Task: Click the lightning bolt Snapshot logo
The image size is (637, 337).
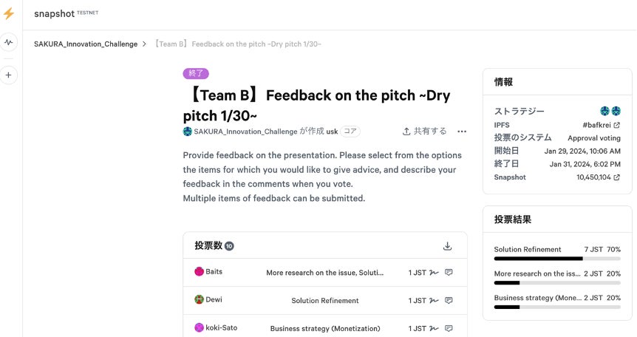Action: pyautogui.click(x=9, y=13)
